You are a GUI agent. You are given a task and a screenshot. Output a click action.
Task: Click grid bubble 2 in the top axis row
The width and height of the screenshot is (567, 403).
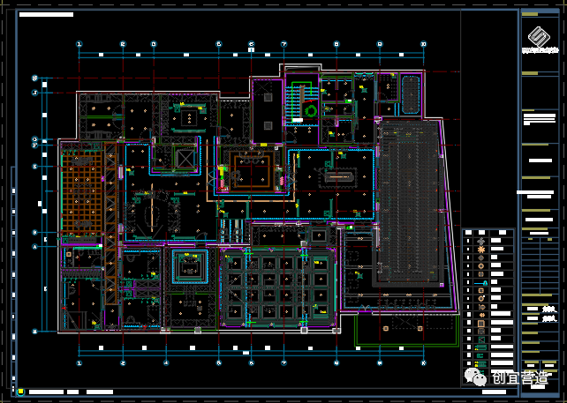point(123,44)
